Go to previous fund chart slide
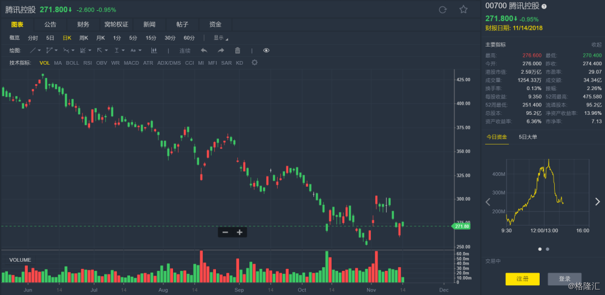Image resolution: width=605 pixels, height=295 pixels. point(488,202)
